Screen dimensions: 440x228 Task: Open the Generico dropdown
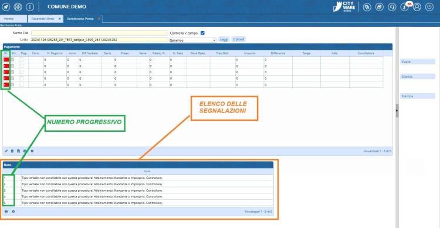click(192, 40)
